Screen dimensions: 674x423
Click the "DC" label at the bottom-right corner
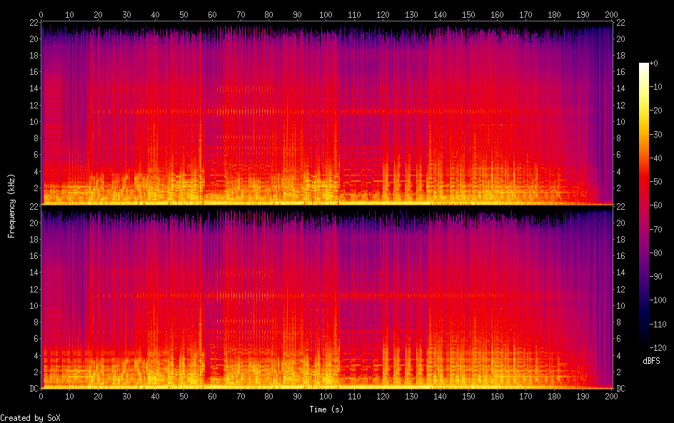(620, 389)
